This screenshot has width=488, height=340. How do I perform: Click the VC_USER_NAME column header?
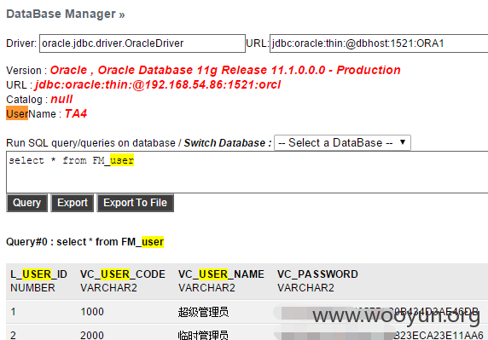coord(221,274)
